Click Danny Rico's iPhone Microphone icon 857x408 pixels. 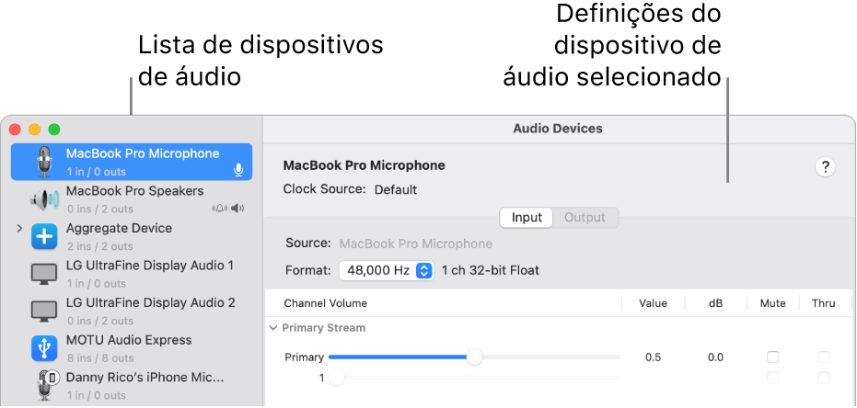[46, 386]
